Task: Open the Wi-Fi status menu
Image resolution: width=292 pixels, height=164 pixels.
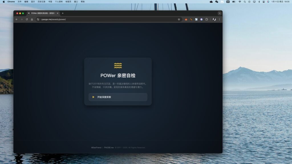Action: 240,2
